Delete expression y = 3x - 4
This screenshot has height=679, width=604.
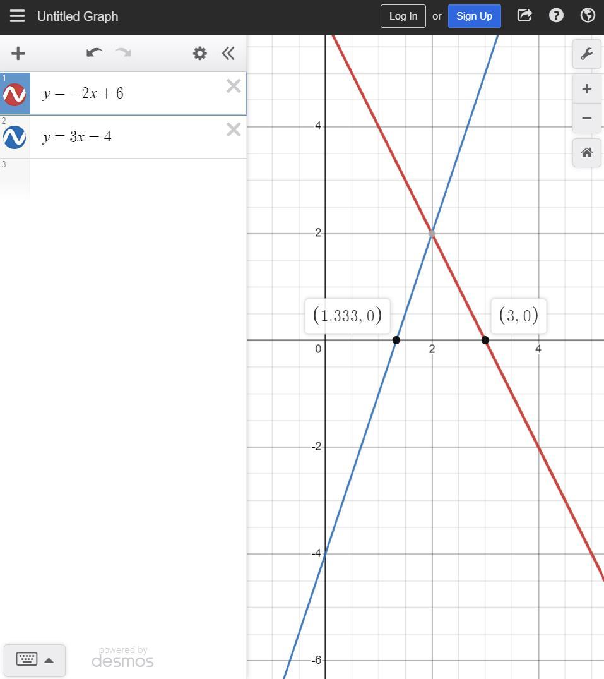pos(234,129)
